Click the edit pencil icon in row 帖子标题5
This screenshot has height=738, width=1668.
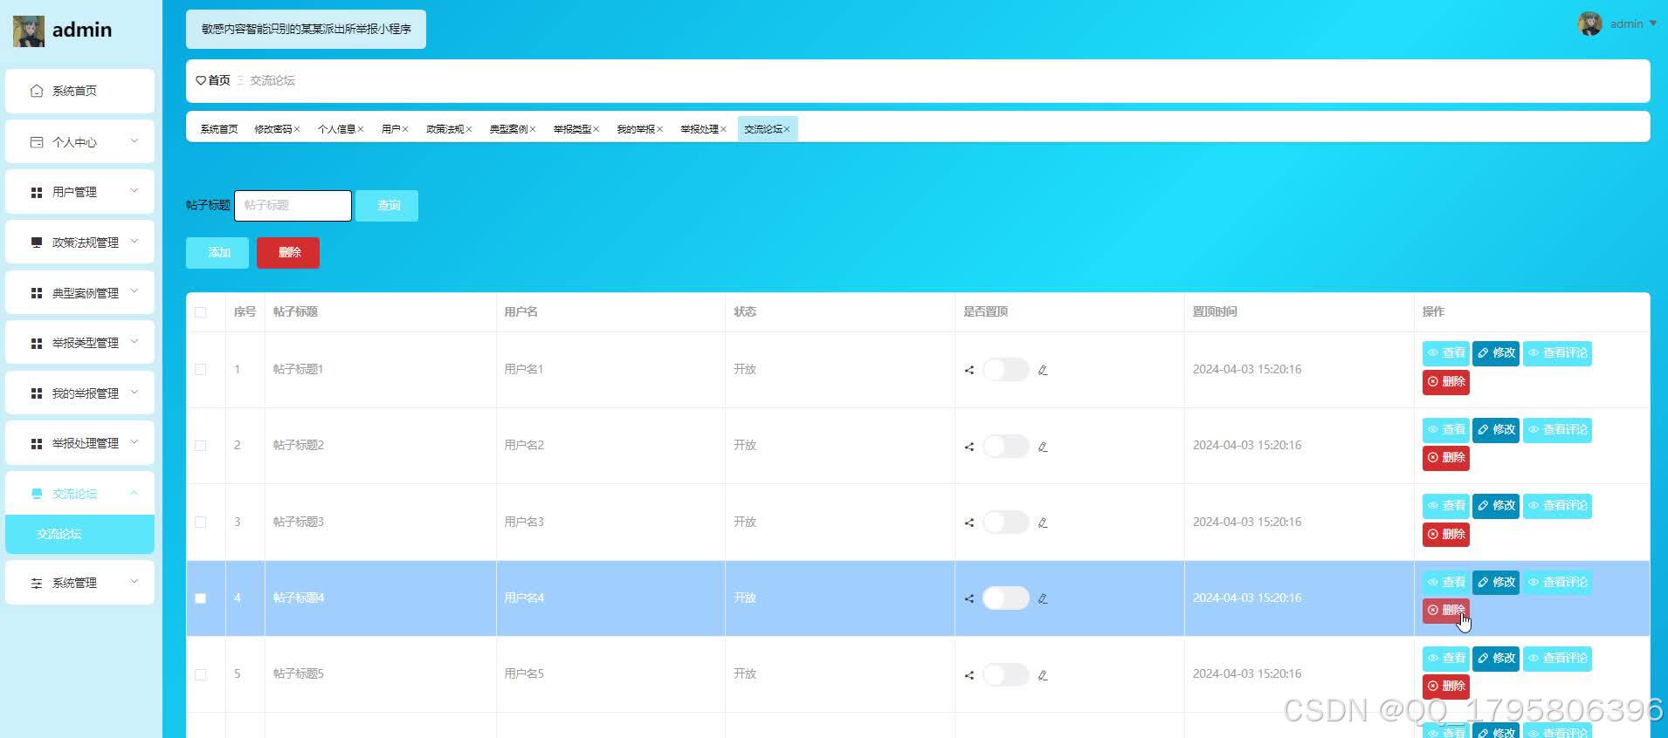click(1043, 675)
